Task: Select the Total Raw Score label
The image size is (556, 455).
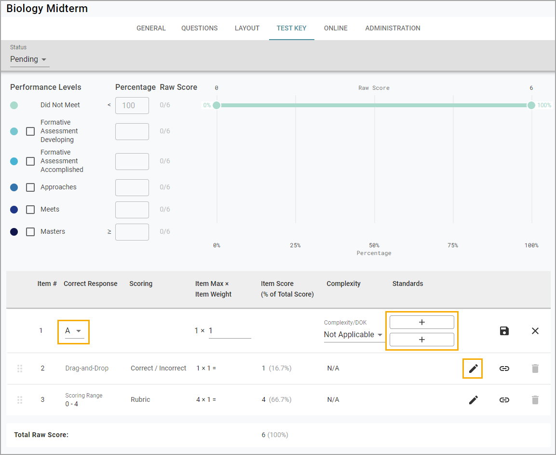Action: tap(41, 435)
